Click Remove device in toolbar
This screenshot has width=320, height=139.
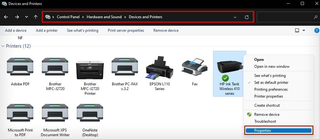(x=166, y=30)
